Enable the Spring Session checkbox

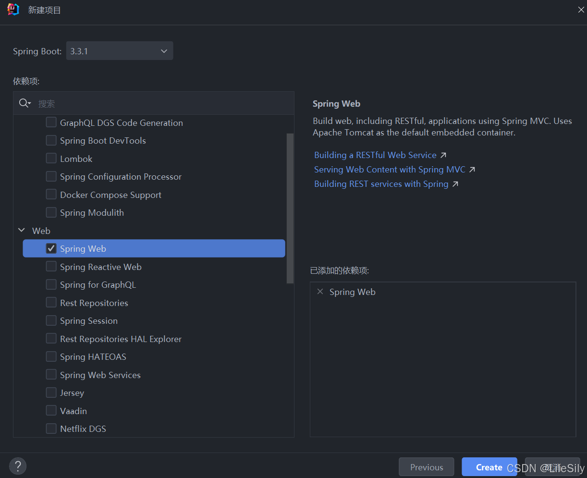51,320
